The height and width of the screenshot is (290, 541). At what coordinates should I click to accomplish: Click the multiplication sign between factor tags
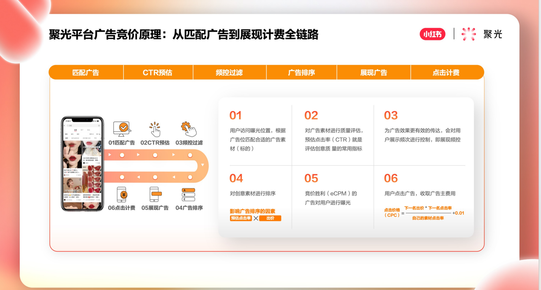click(256, 218)
